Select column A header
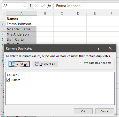This screenshot has height=117, width=119. 21,13
